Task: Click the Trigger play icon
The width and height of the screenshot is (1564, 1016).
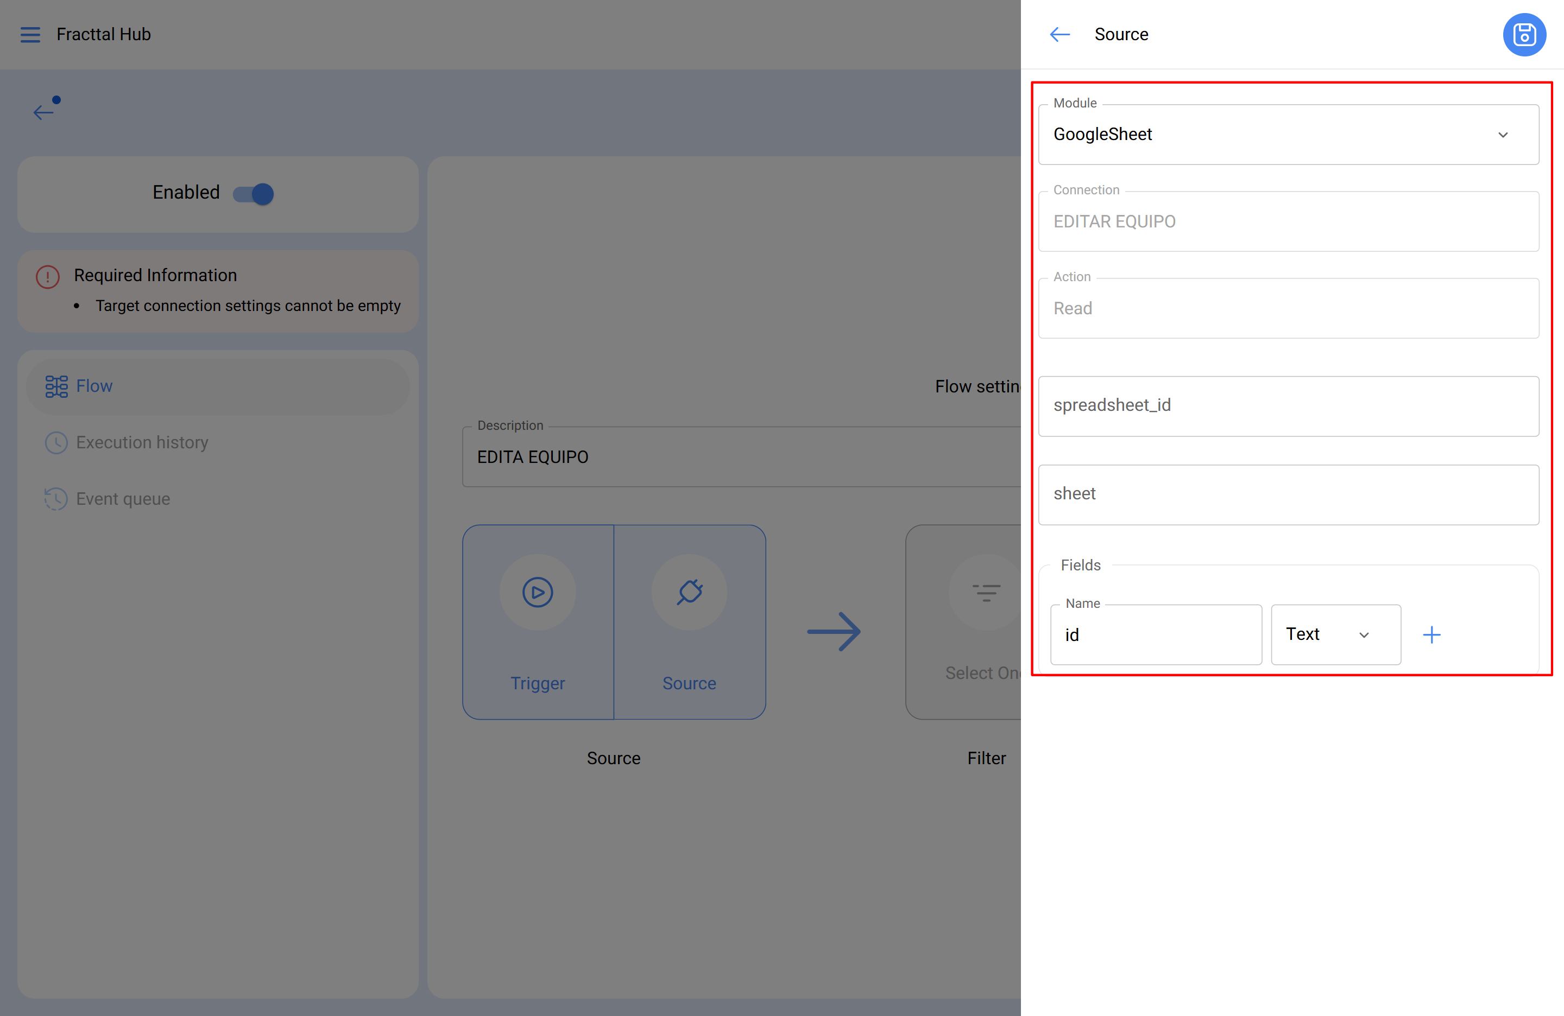Action: (537, 592)
